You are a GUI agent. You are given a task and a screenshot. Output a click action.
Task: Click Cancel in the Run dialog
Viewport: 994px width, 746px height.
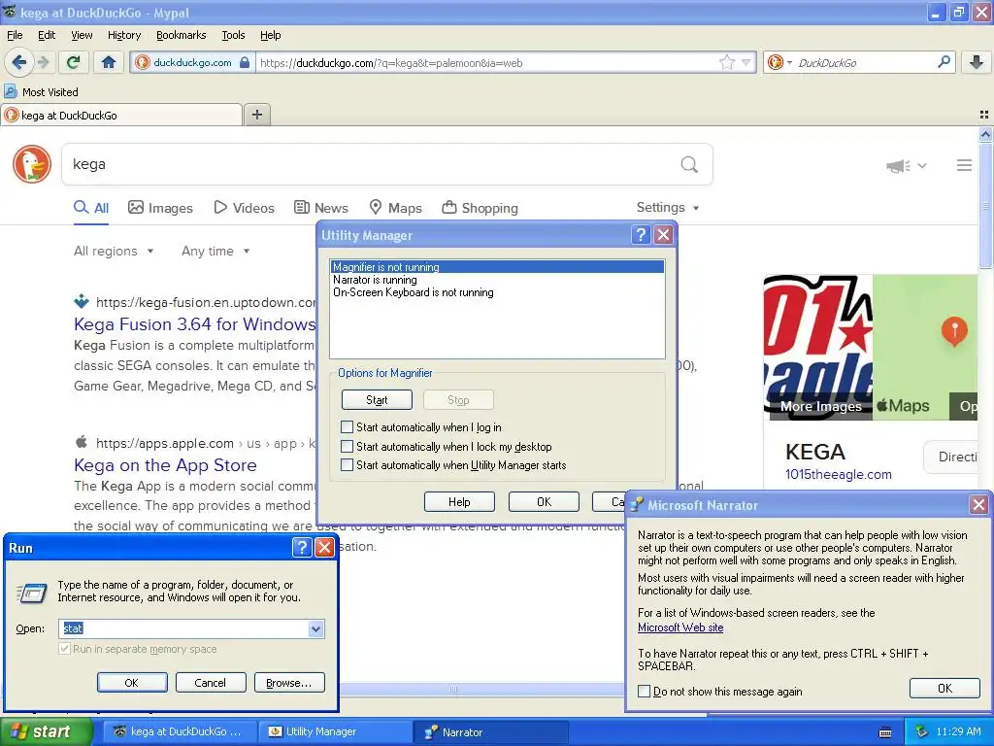point(210,683)
